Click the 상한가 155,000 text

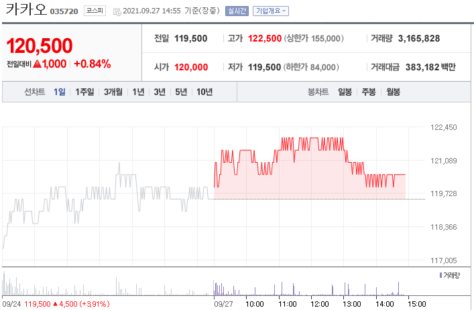coord(314,38)
